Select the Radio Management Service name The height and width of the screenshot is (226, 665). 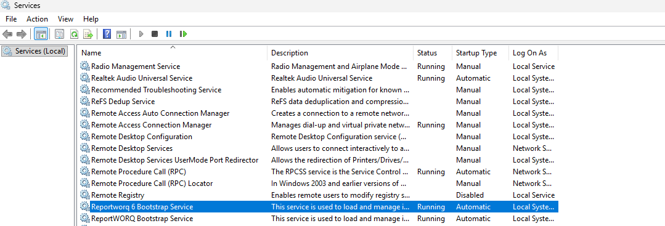136,67
